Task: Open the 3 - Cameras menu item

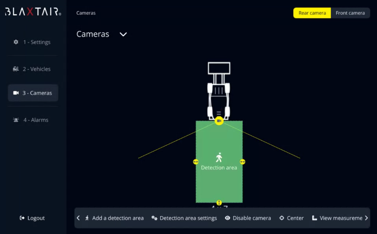Action: (33, 93)
